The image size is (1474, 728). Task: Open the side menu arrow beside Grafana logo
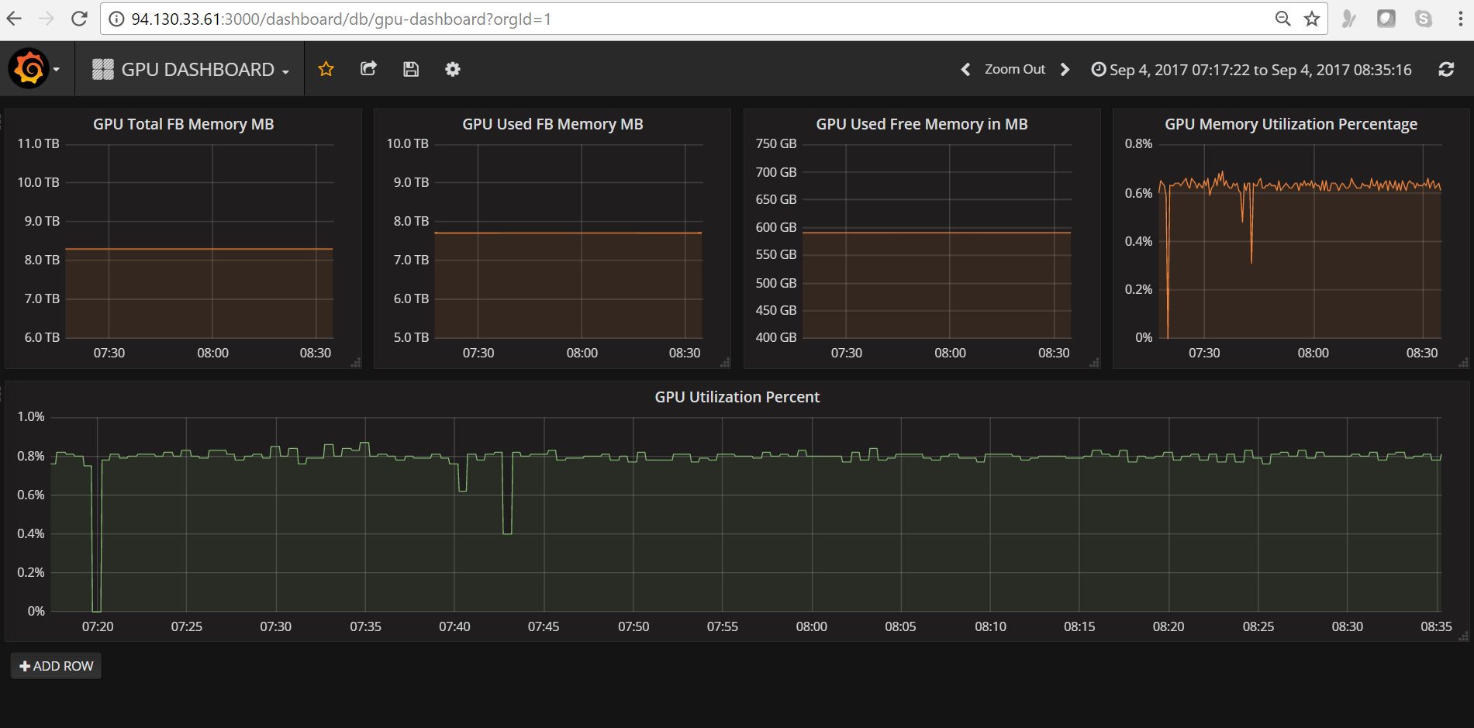tap(56, 69)
